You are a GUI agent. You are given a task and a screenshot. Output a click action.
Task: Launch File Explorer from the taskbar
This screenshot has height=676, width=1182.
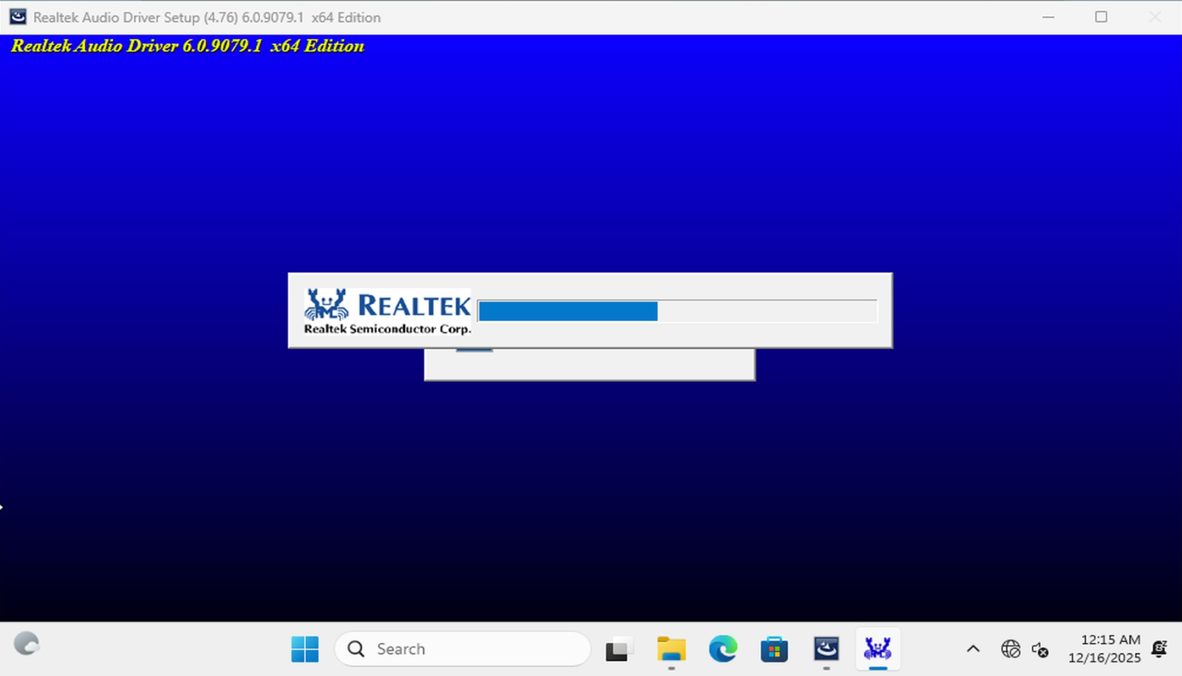(670, 649)
